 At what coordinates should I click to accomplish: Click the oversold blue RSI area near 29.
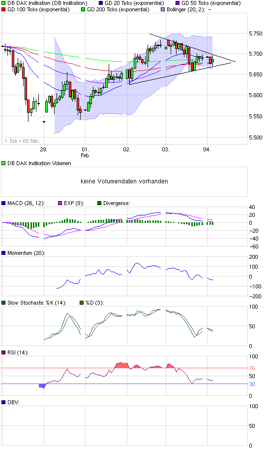(42, 386)
